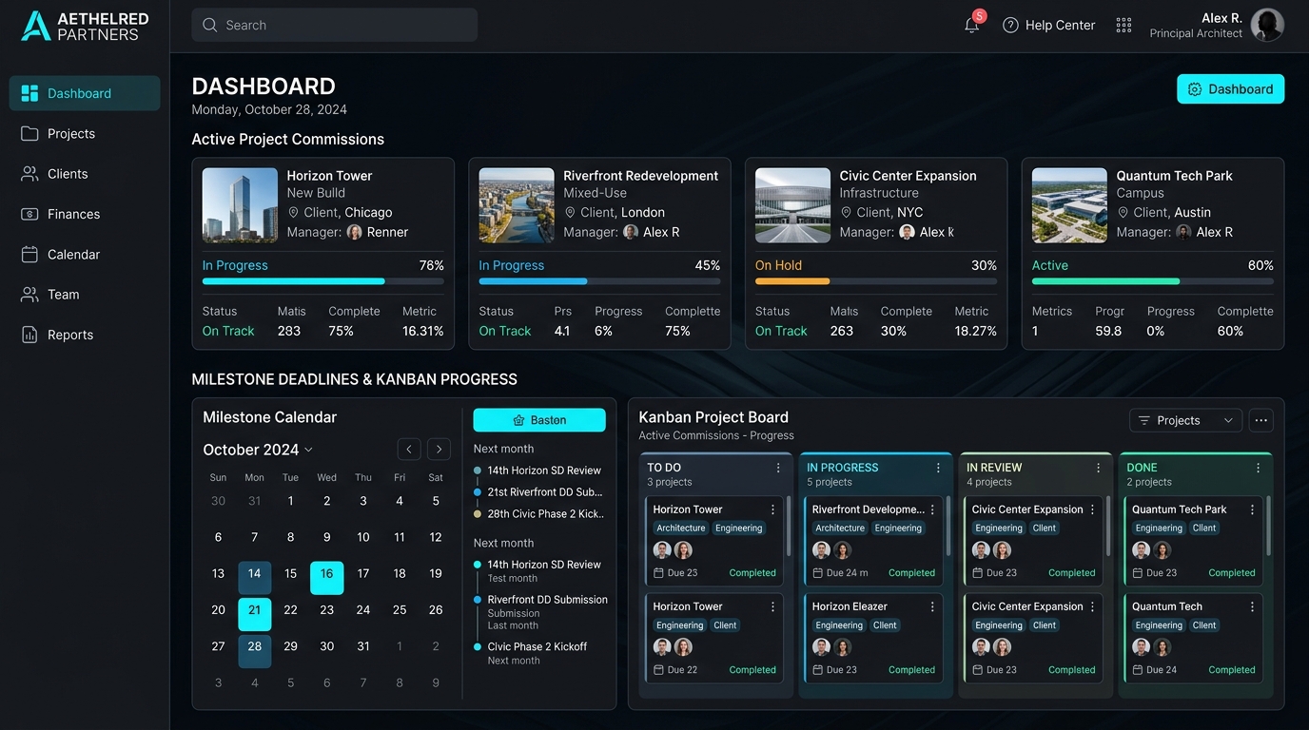Click the Civic Center Expansion 30% progress bar

[x=876, y=281]
